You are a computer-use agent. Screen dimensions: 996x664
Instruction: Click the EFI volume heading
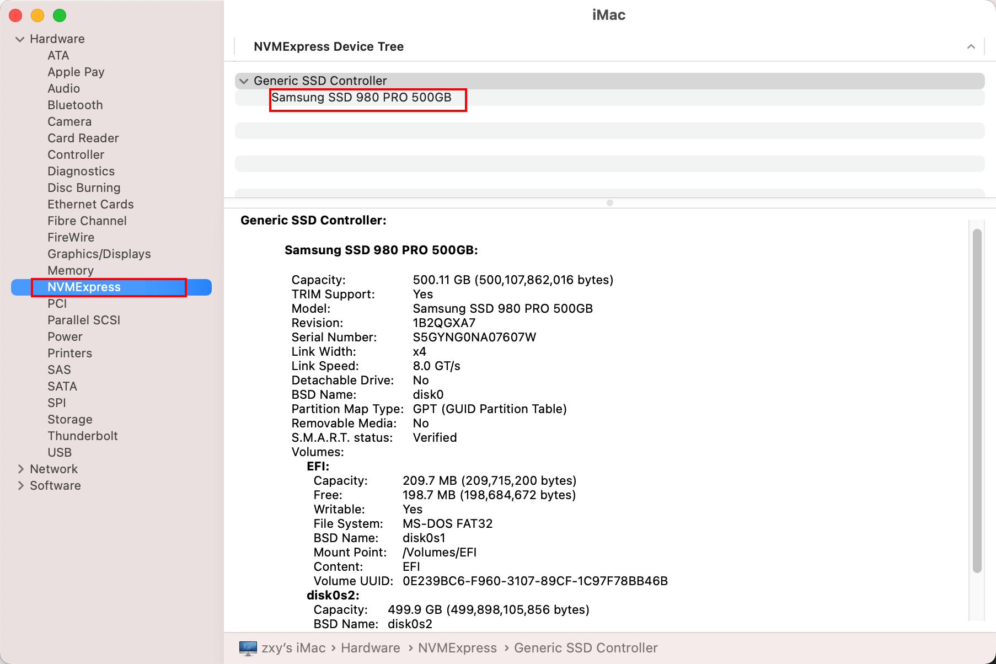(x=318, y=466)
